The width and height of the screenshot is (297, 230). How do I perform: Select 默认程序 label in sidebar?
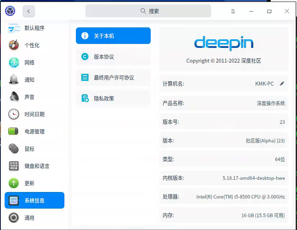click(x=34, y=28)
